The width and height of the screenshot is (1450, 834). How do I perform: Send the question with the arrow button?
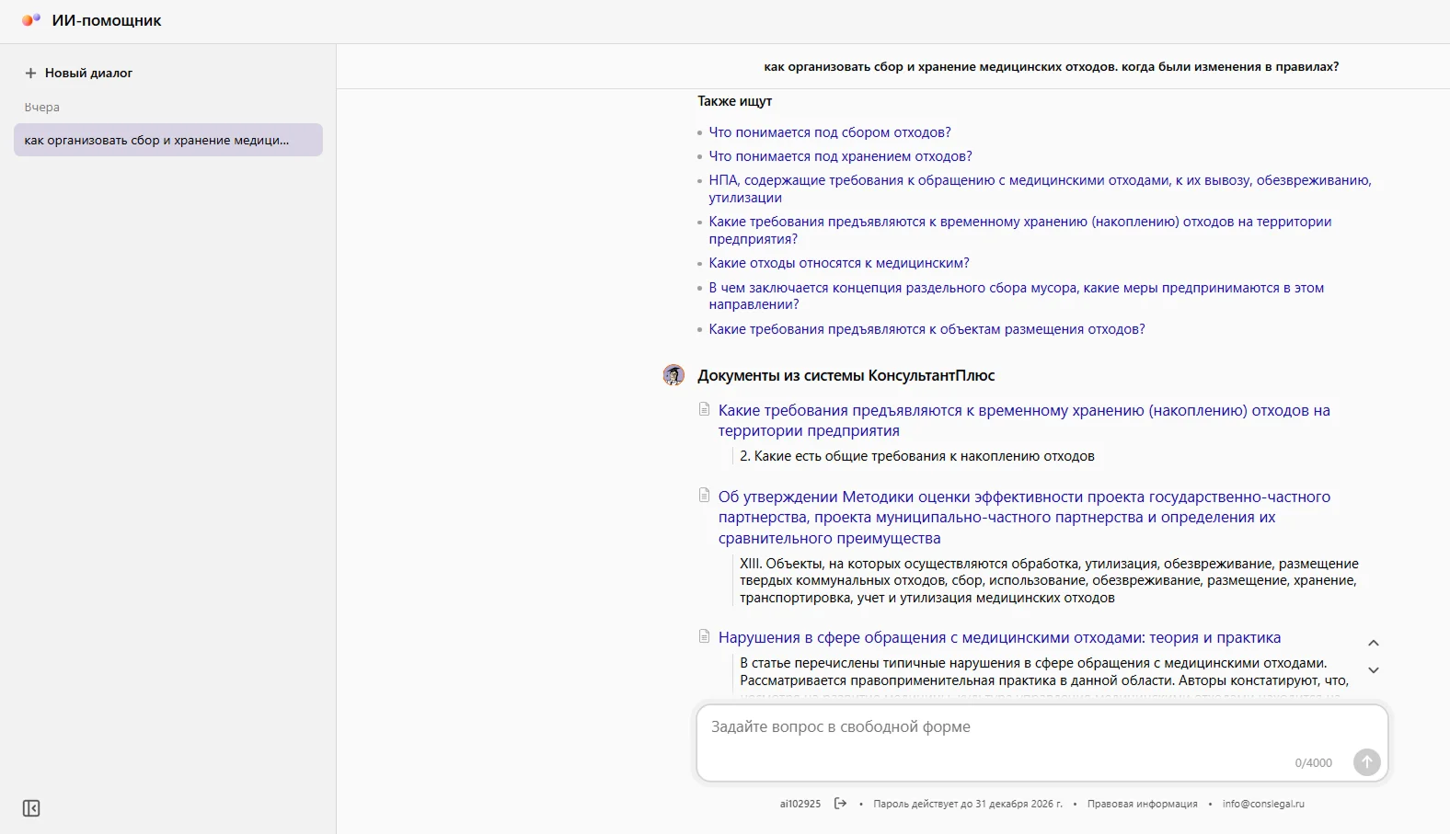(1367, 762)
